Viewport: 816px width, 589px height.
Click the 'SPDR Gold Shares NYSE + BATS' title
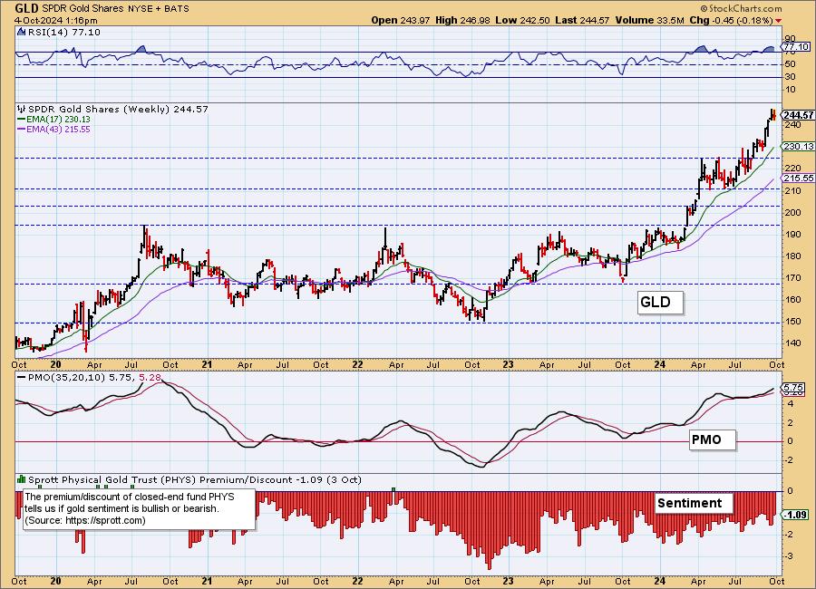click(115, 9)
